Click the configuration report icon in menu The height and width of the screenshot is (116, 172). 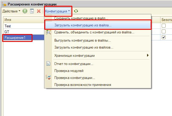(48, 63)
